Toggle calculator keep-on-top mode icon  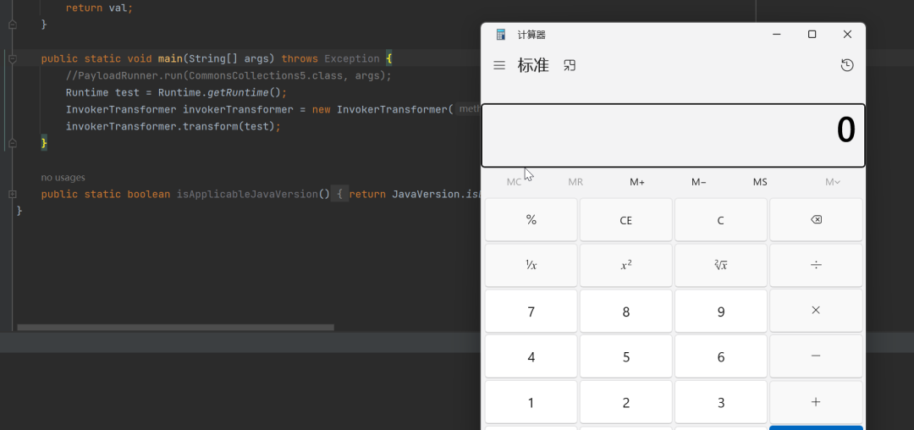tap(570, 65)
